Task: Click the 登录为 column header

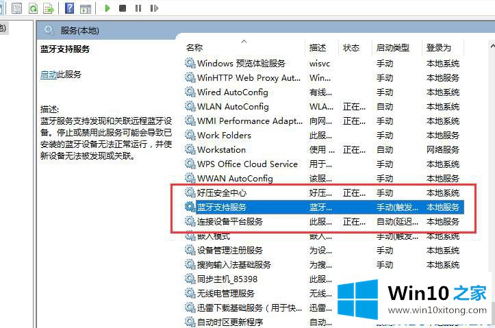Action: click(x=438, y=48)
